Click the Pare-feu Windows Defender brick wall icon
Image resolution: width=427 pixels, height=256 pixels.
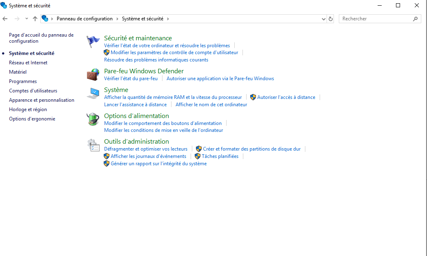click(x=93, y=74)
